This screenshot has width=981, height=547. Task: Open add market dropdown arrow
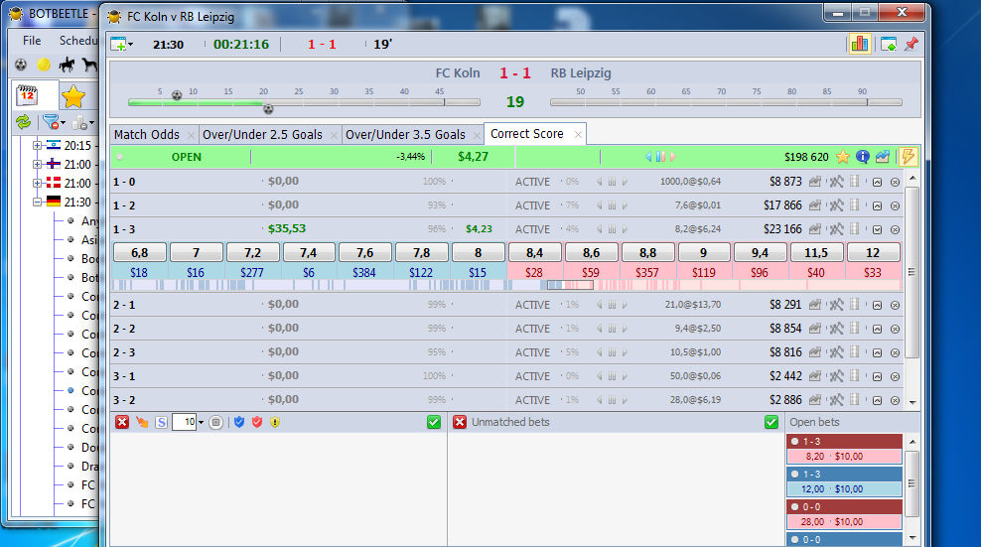click(x=130, y=45)
